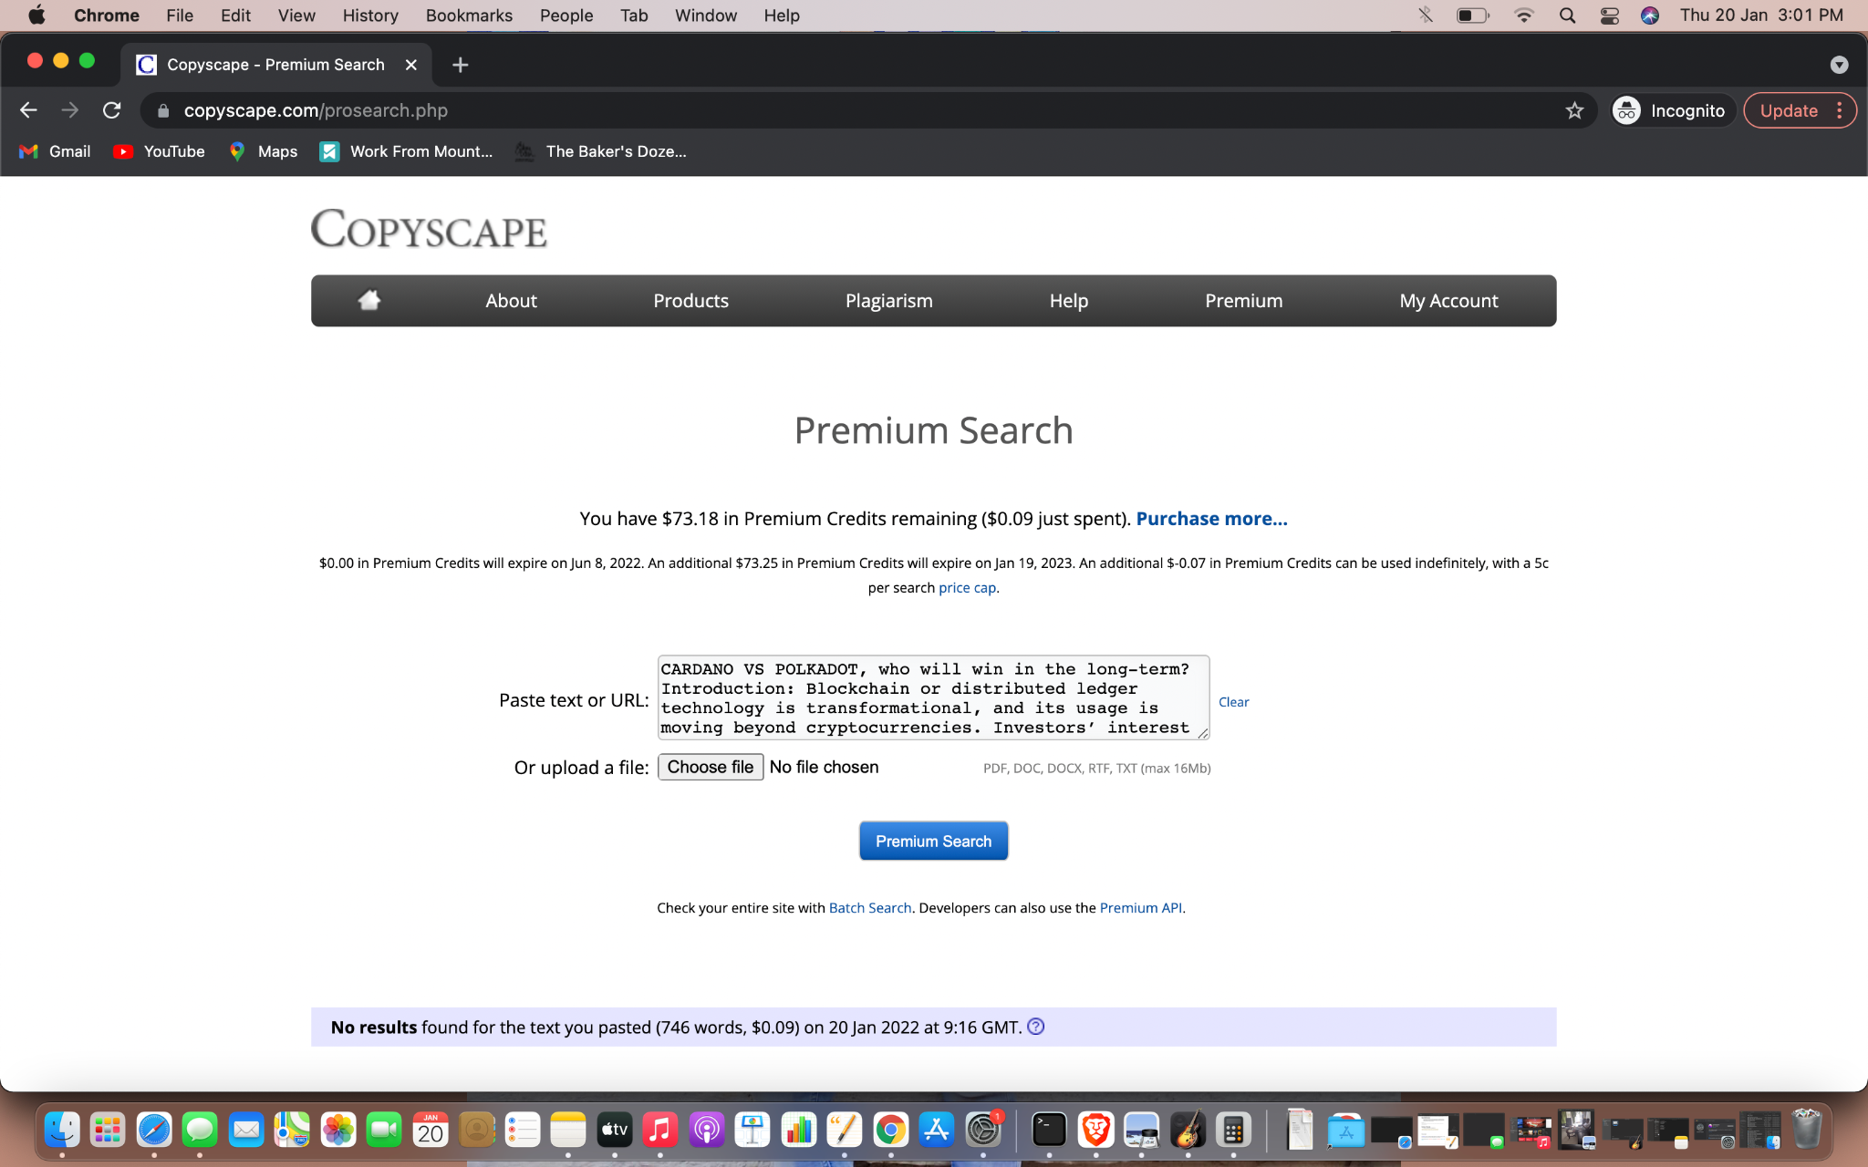Go to the Plagiarism section

(888, 301)
